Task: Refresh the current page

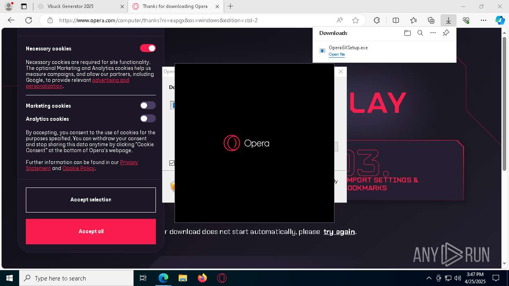Action: pos(29,20)
